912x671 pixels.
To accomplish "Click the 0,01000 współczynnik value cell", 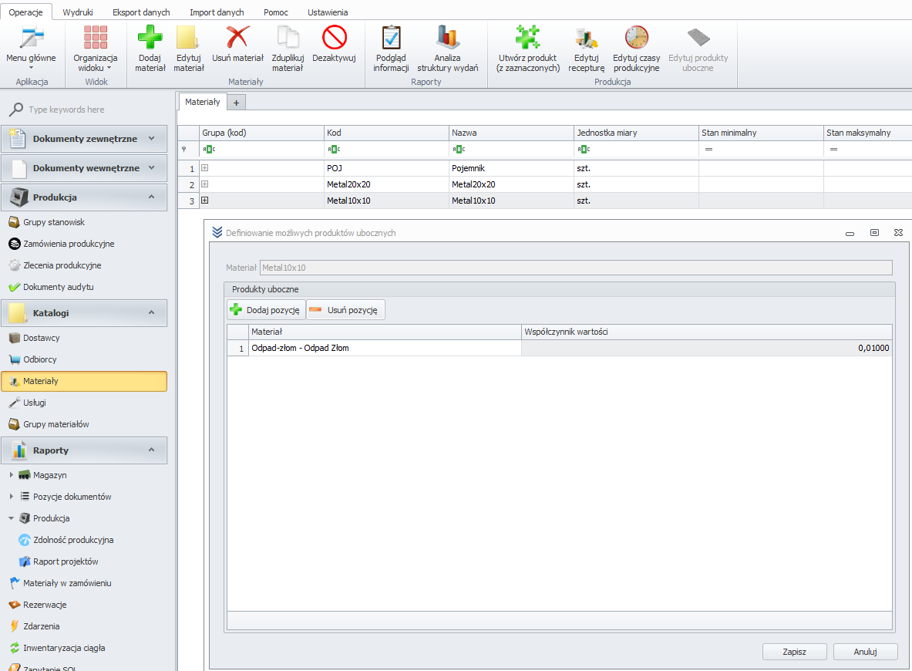I will pos(706,348).
